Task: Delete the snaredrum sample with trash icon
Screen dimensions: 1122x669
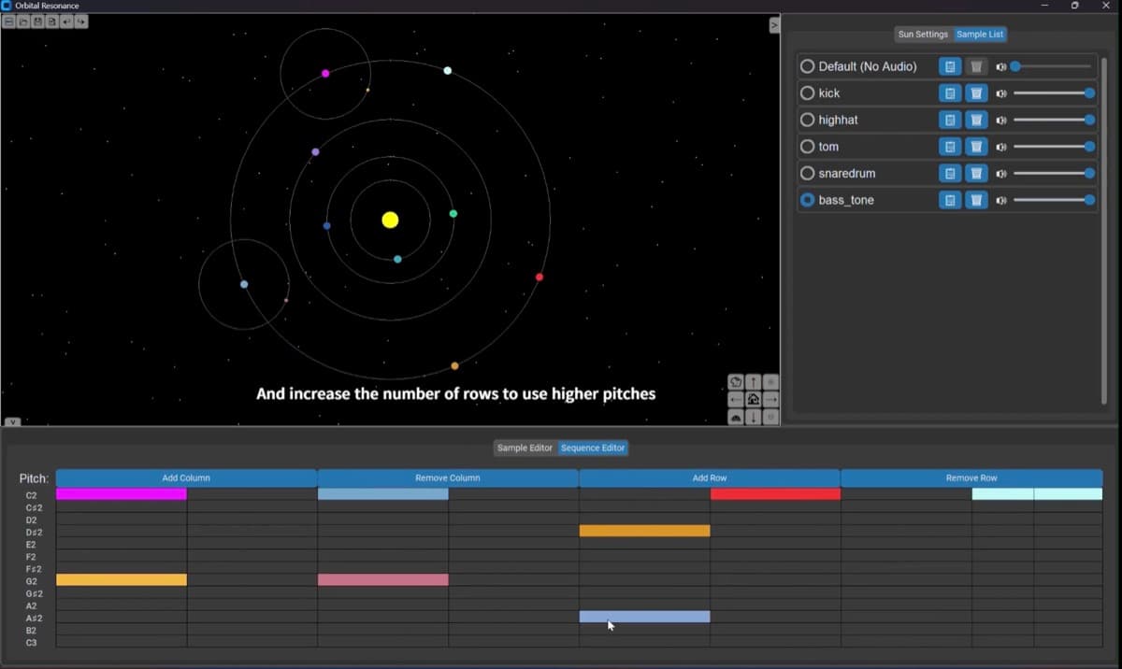Action: click(976, 174)
